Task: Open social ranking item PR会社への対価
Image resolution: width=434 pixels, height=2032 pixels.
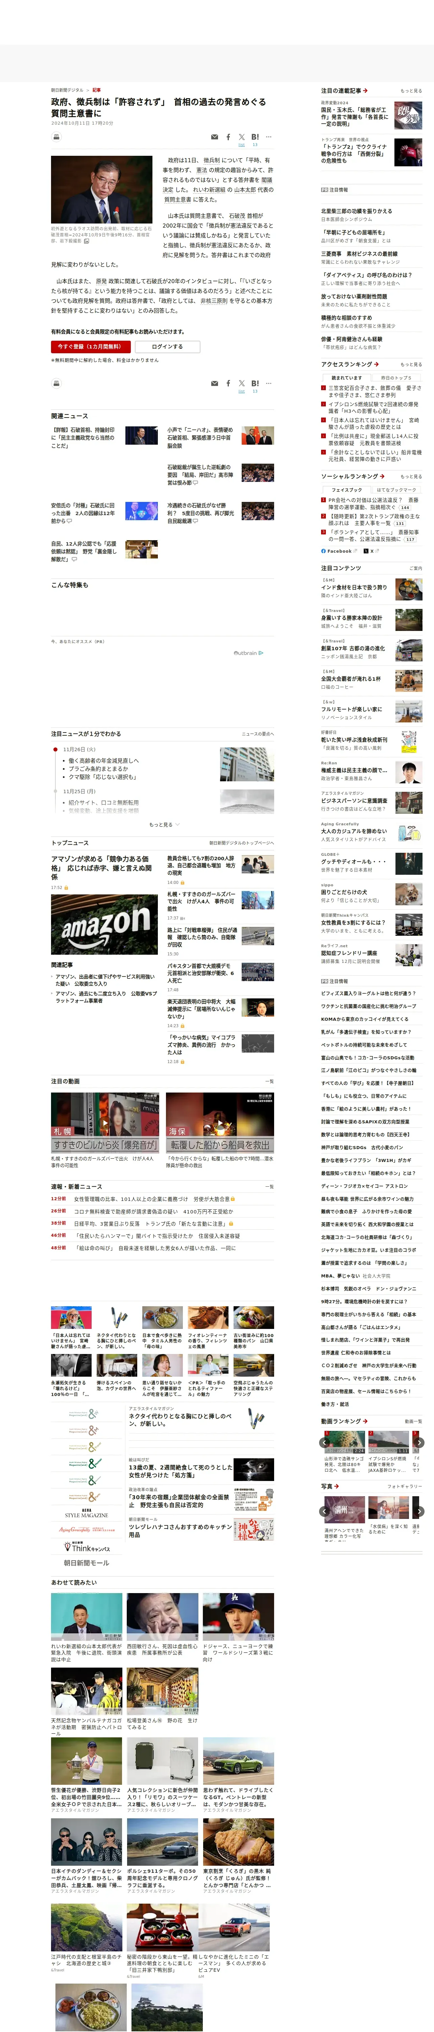Action: pyautogui.click(x=373, y=503)
